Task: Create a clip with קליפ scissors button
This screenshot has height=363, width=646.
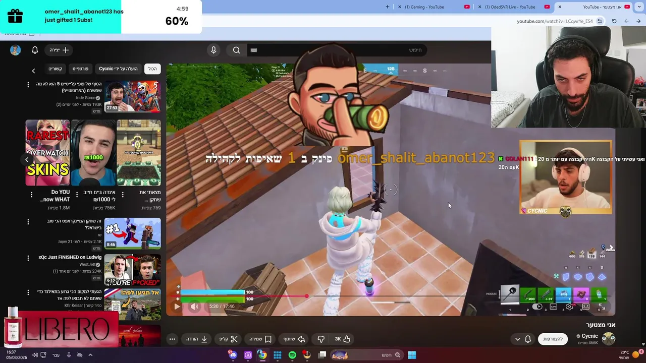Action: [x=229, y=339]
